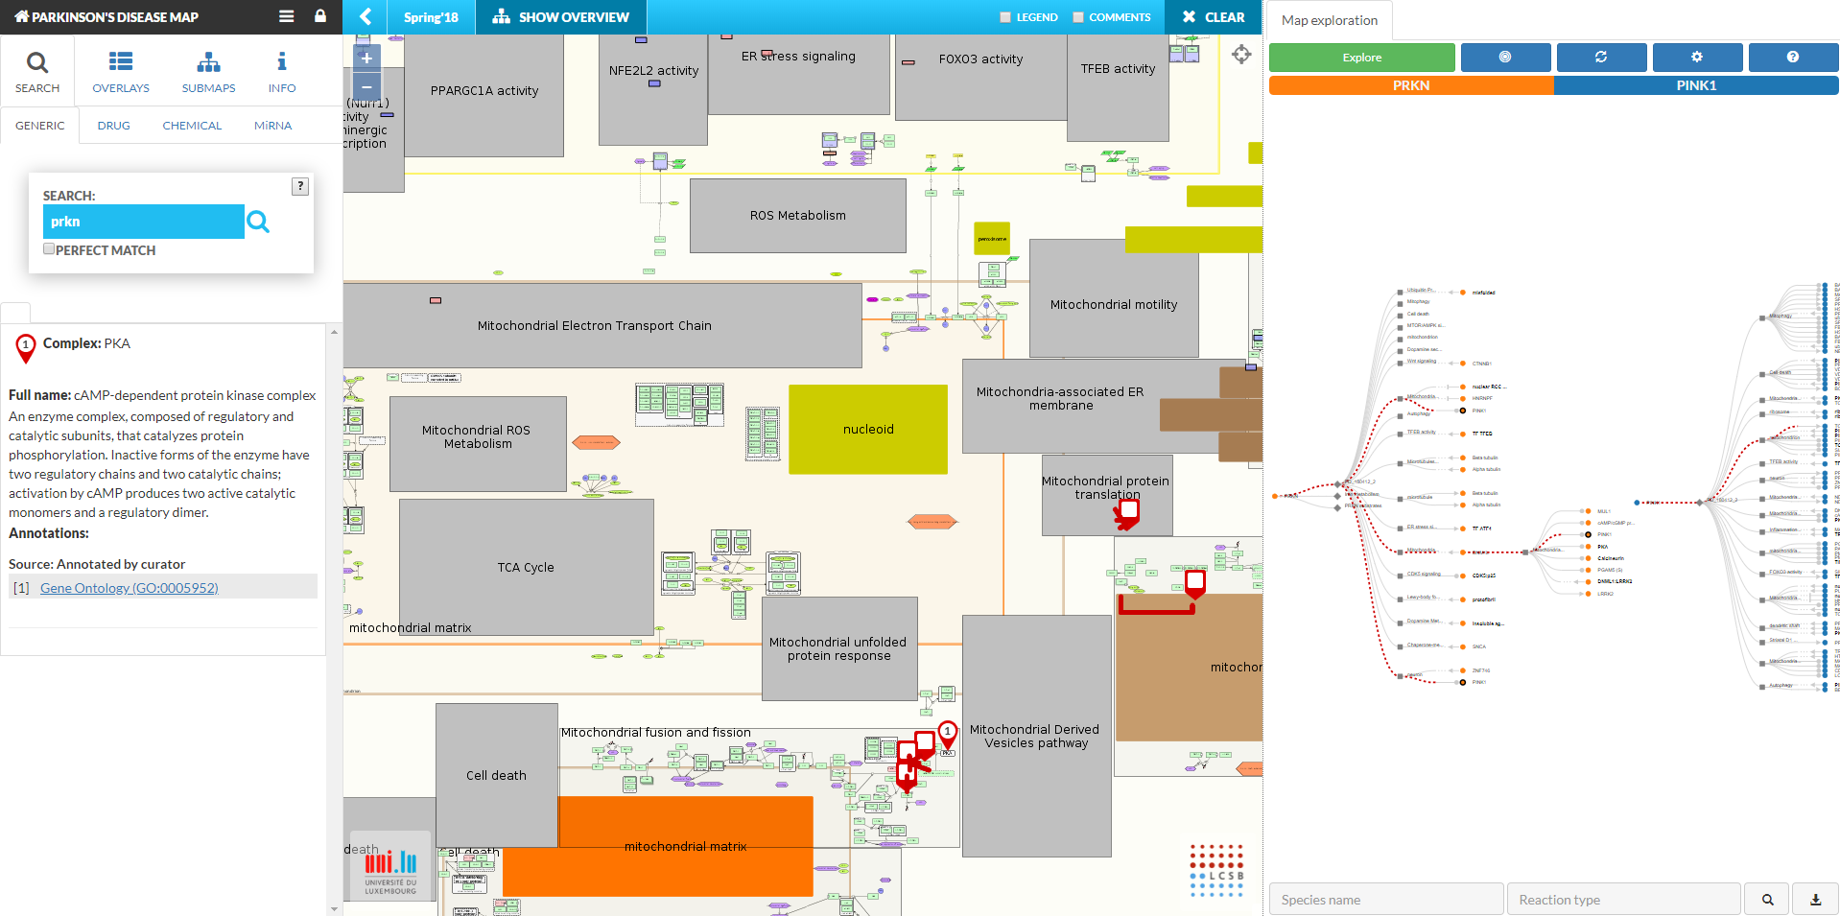This screenshot has height=916, width=1840.
Task: Toggle the Legend checkbox
Action: coord(1005,17)
